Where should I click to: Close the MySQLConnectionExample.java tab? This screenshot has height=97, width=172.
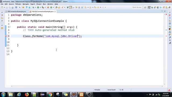[55, 11]
